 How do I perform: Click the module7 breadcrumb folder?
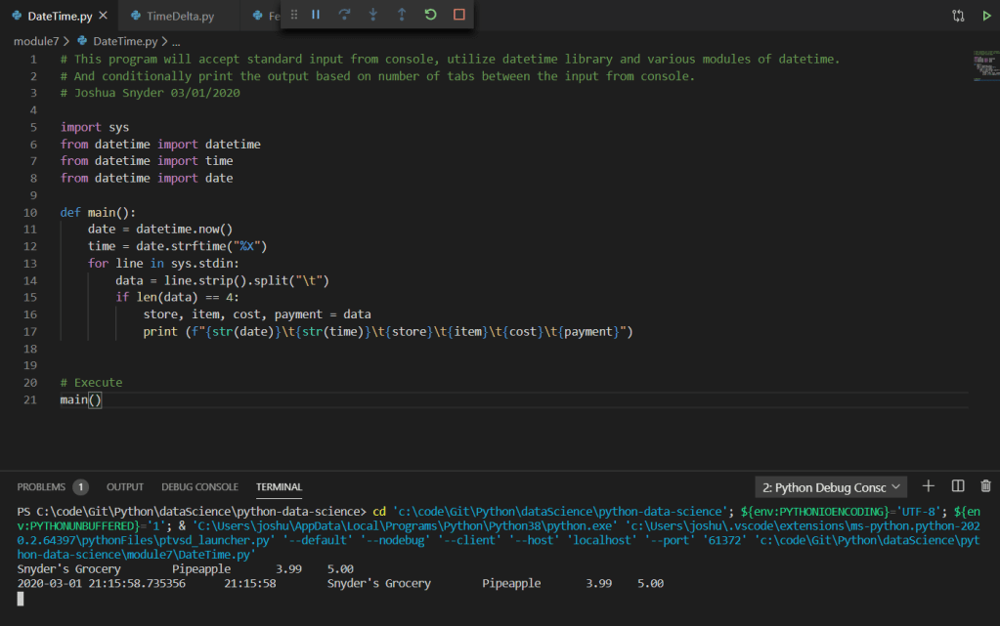[35, 41]
